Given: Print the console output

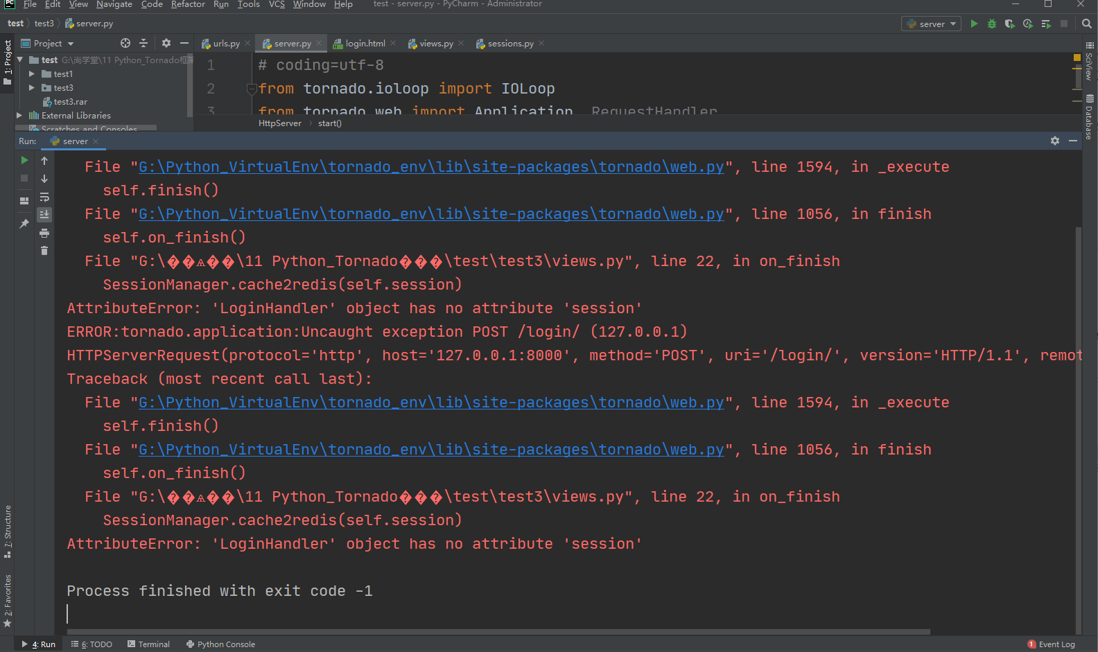Looking at the screenshot, I should (x=44, y=233).
